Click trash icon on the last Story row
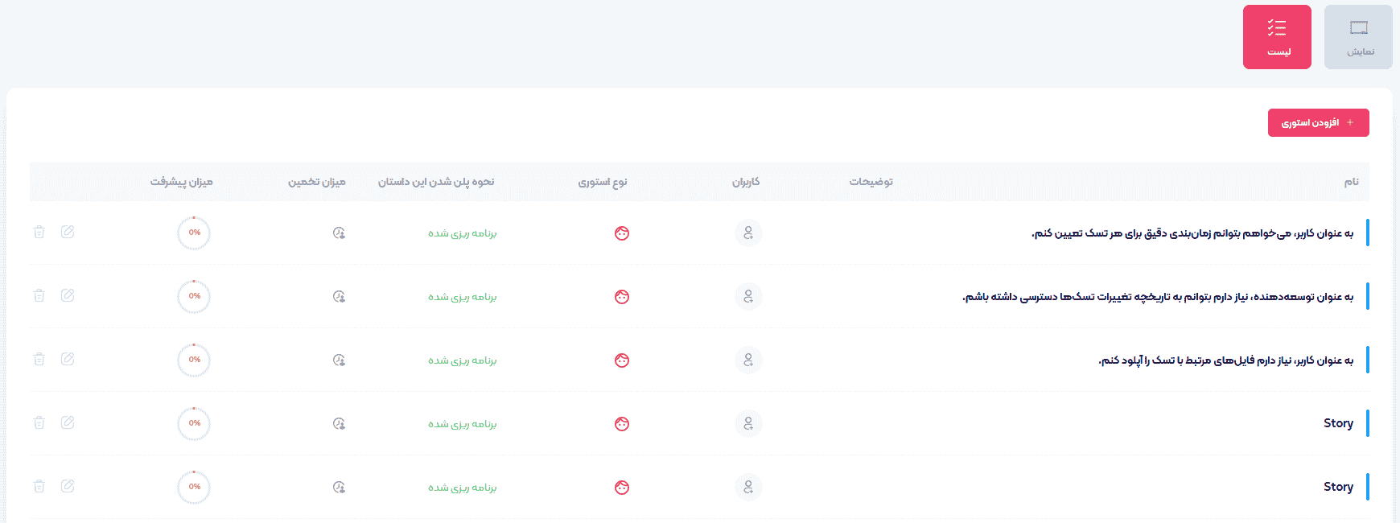This screenshot has width=1400, height=523. click(x=39, y=486)
